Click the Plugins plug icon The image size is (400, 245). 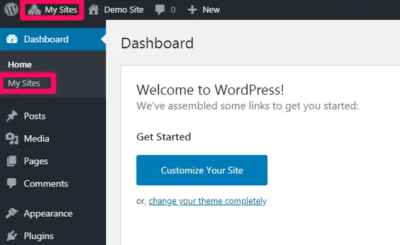[12, 236]
